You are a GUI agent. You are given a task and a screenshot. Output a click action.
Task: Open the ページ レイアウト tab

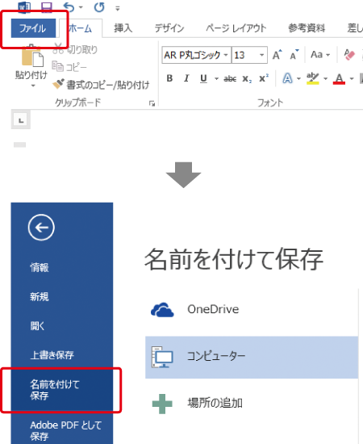pyautogui.click(x=236, y=28)
